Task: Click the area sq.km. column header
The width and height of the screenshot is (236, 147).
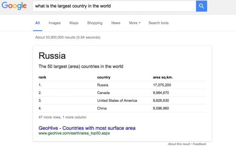Action: point(163,77)
